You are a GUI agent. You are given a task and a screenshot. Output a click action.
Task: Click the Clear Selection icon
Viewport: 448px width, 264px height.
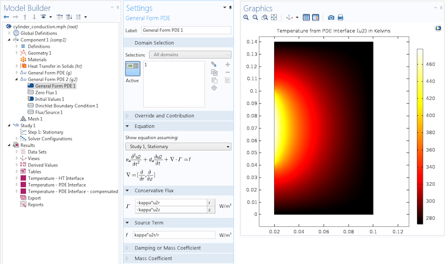click(228, 80)
